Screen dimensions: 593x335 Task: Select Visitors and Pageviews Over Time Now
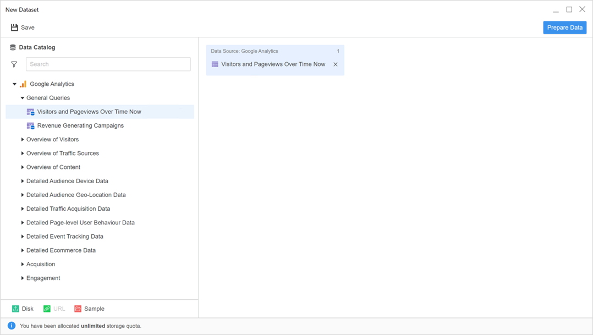tap(89, 112)
